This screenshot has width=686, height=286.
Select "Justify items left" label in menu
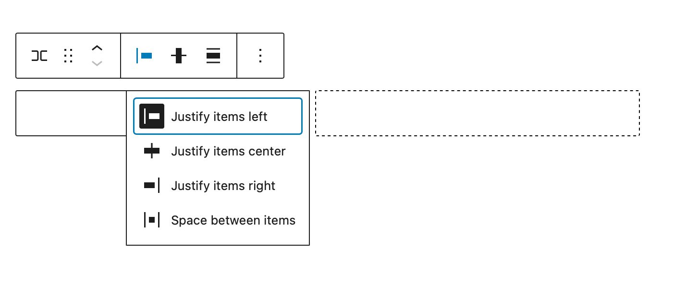point(219,117)
